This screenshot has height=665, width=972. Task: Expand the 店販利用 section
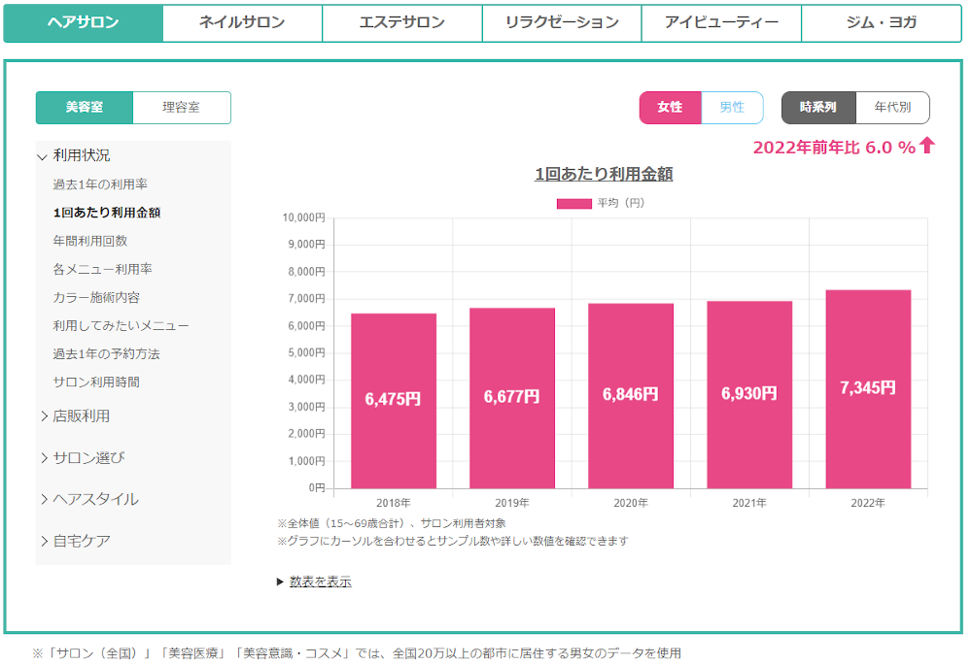coord(75,416)
